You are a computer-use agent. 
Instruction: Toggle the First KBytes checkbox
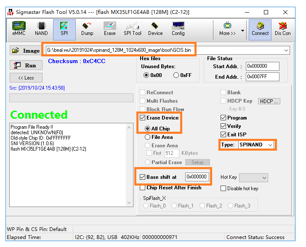[x=149, y=153]
